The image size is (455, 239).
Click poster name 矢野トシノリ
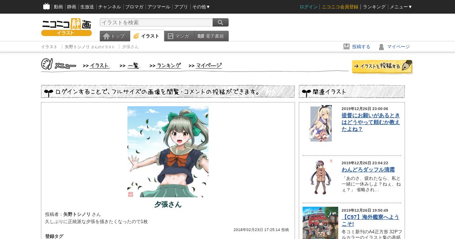[77, 214]
